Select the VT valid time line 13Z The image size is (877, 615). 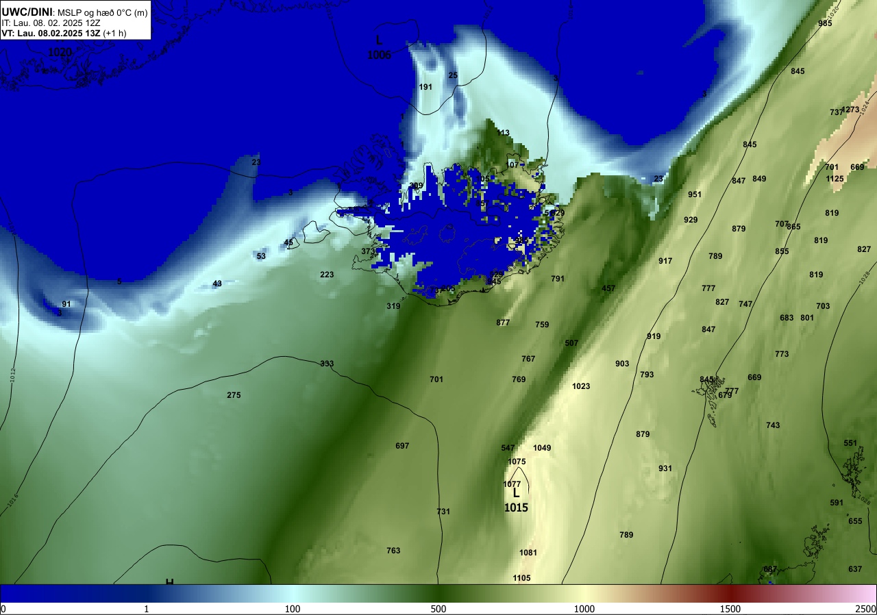coord(62,33)
